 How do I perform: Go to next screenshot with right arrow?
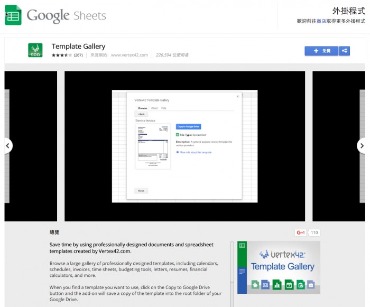pyautogui.click(x=362, y=146)
